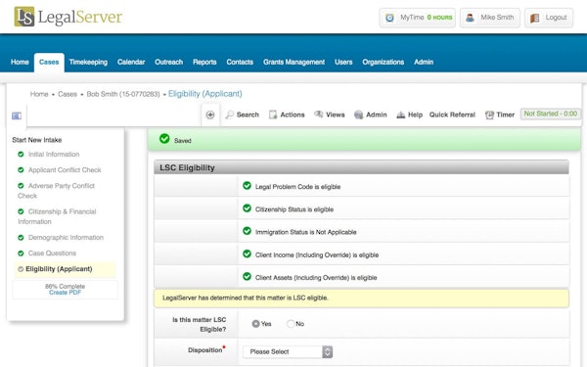The height and width of the screenshot is (367, 587).
Task: Click the MyTime 0 hours button
Action: click(418, 18)
